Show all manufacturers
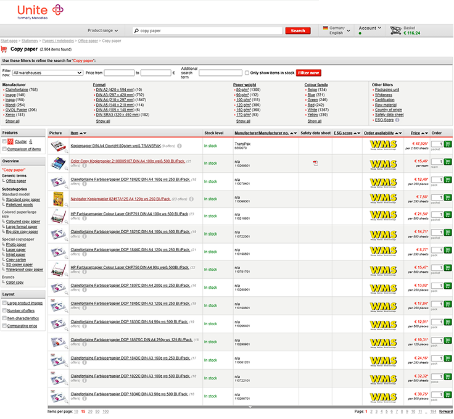Screen dimensions: 454x419 click(x=12, y=122)
